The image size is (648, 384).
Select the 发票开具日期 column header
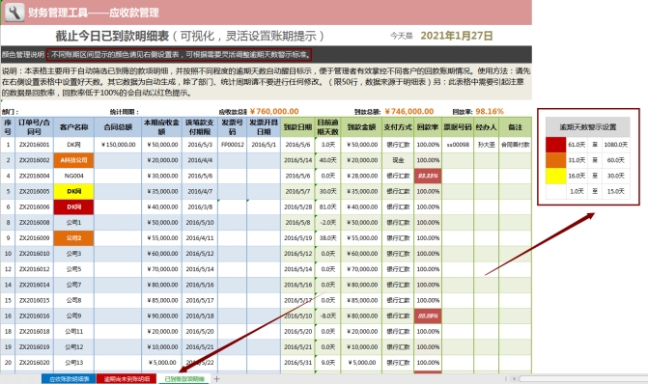[264, 127]
